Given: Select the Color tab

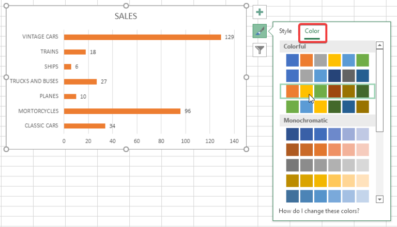Looking at the screenshot, I should pos(312,31).
